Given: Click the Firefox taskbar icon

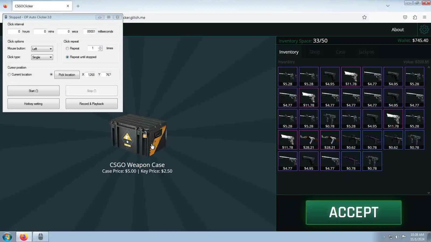Looking at the screenshot, I should pyautogui.click(x=24, y=237).
